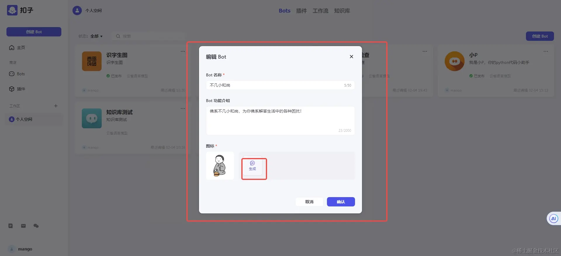Click the mango user avatar
The image size is (561, 256).
[x=12, y=249]
